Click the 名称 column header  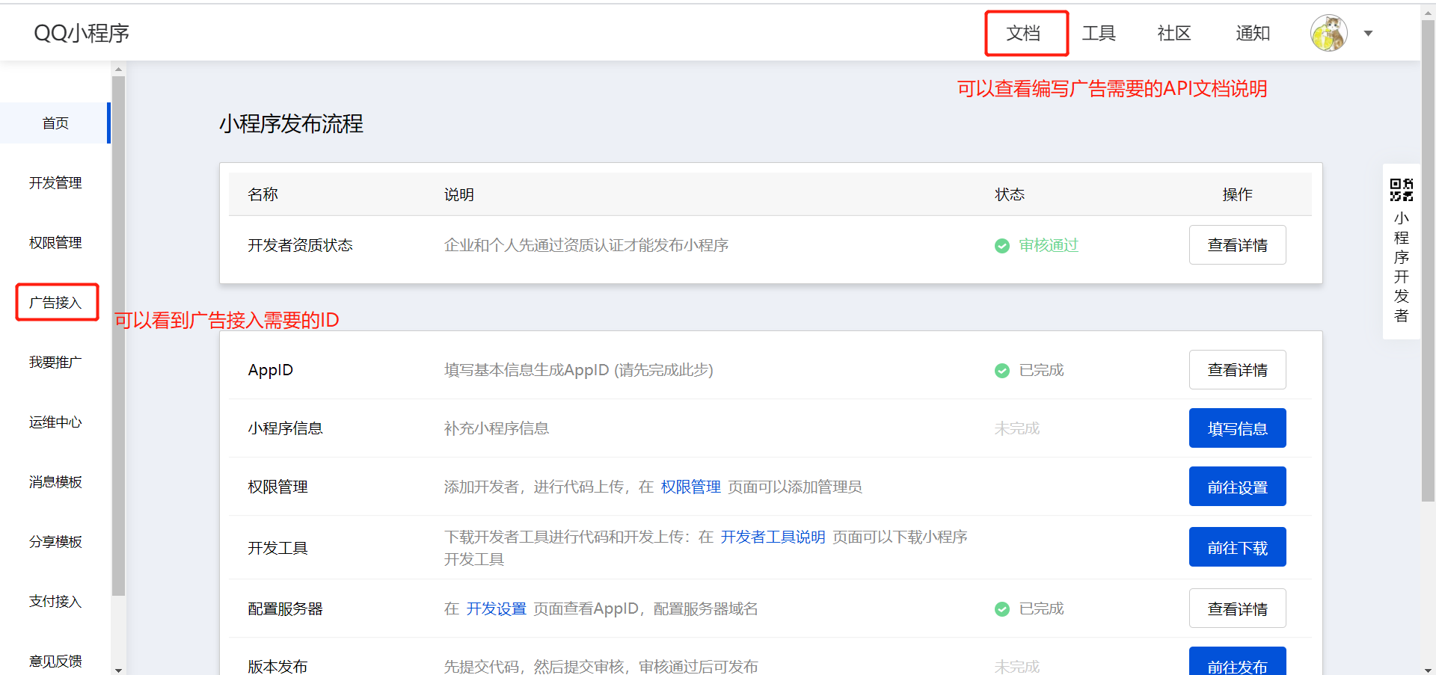point(263,195)
